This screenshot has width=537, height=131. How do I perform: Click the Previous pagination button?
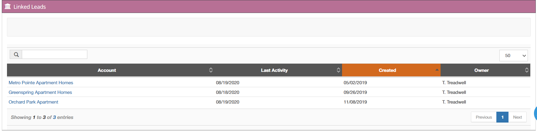(x=484, y=117)
